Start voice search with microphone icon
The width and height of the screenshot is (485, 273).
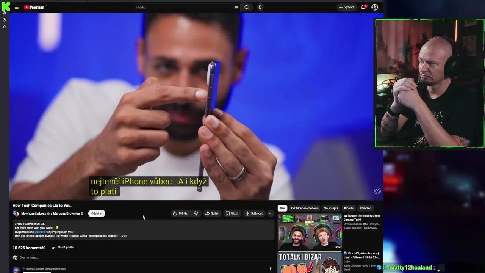click(260, 7)
